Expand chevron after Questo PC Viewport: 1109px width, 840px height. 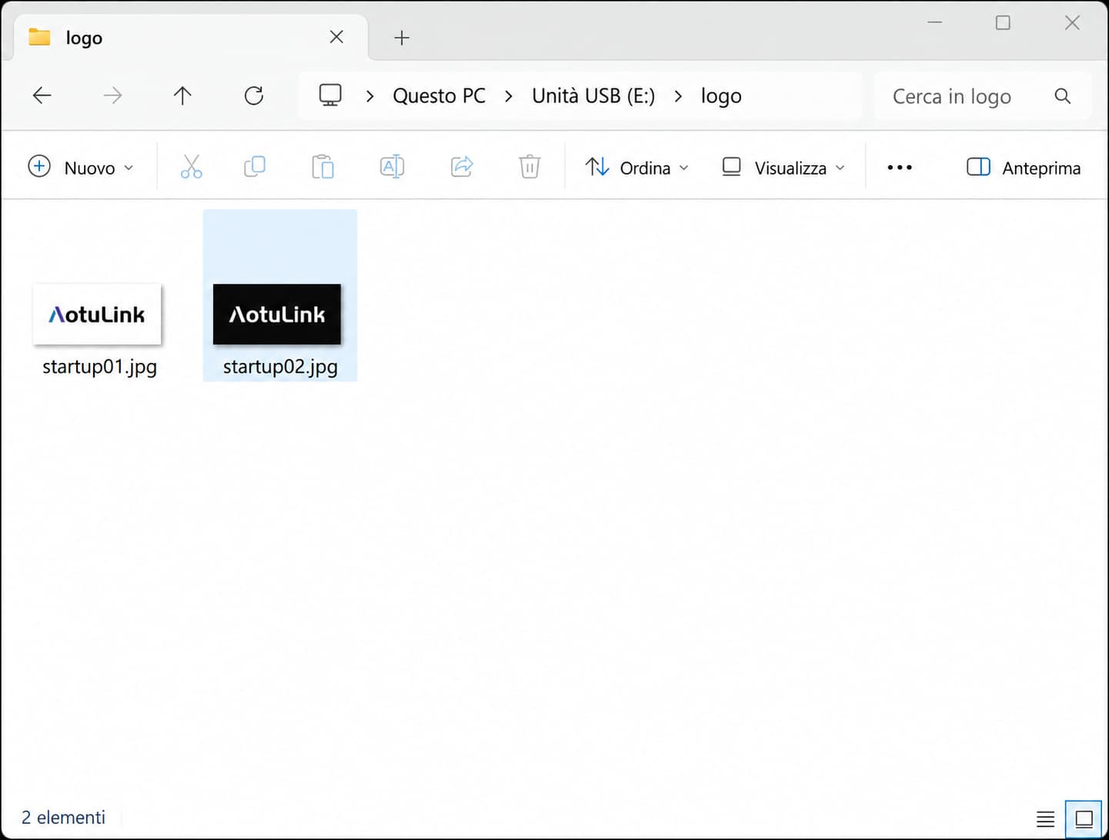click(x=509, y=96)
